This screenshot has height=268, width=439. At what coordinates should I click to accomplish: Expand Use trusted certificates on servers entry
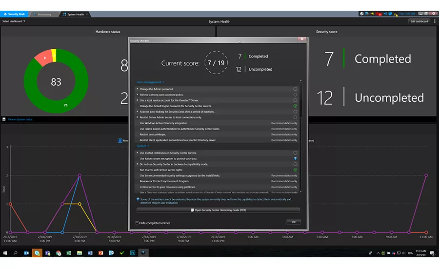click(x=137, y=153)
